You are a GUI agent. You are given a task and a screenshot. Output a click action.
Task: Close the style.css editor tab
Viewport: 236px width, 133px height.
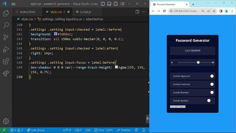click(69, 12)
